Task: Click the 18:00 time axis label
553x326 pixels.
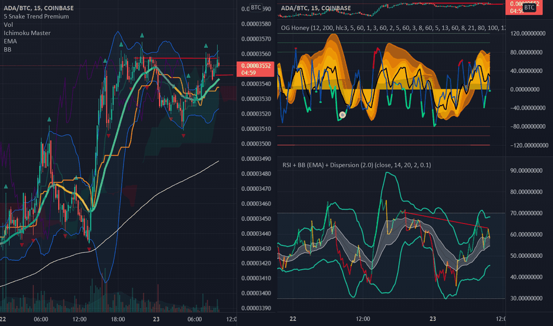Action: [118, 319]
